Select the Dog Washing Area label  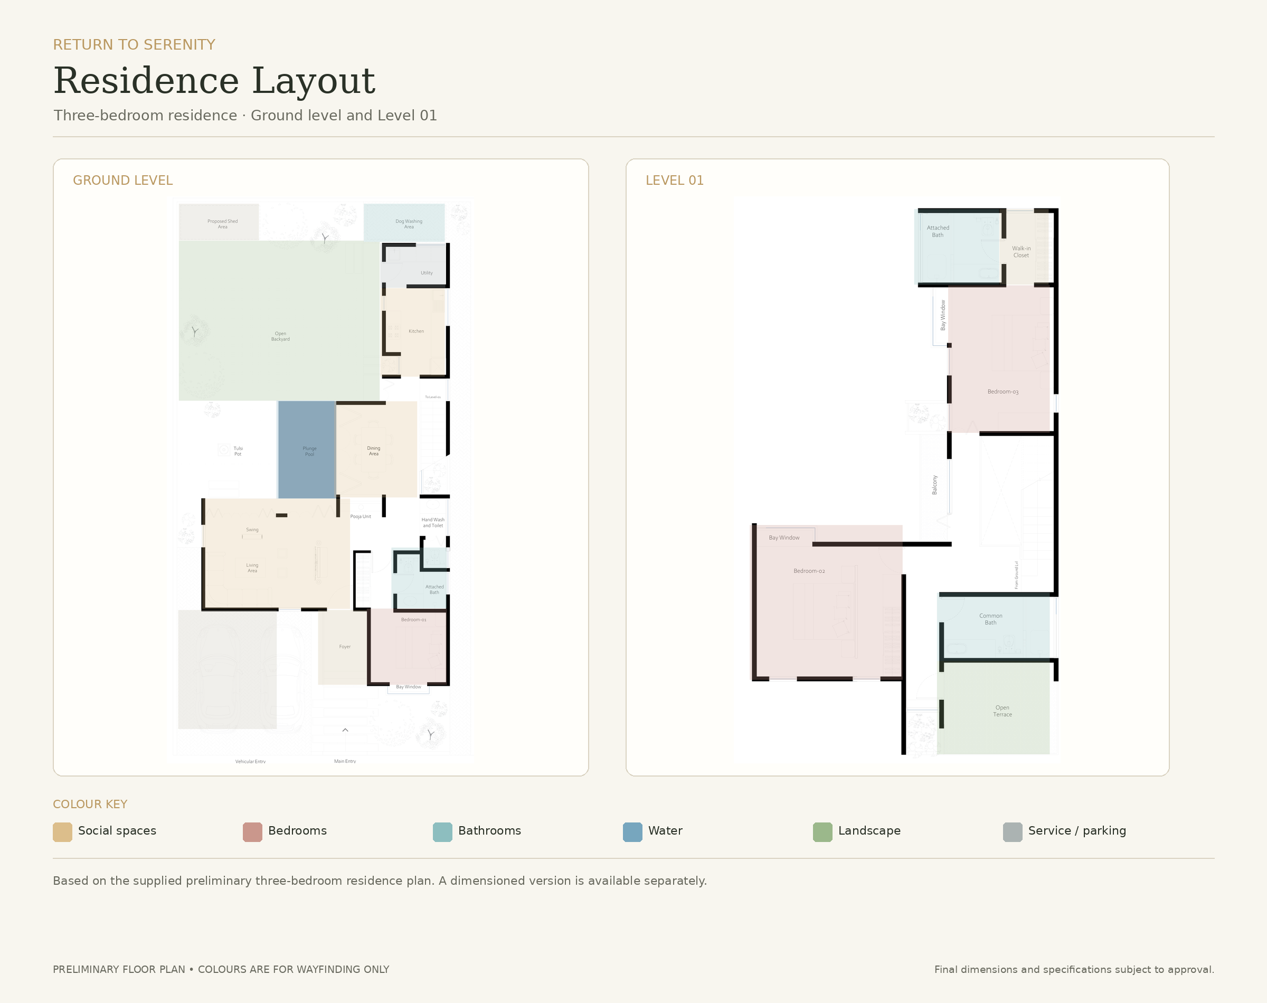click(x=409, y=224)
